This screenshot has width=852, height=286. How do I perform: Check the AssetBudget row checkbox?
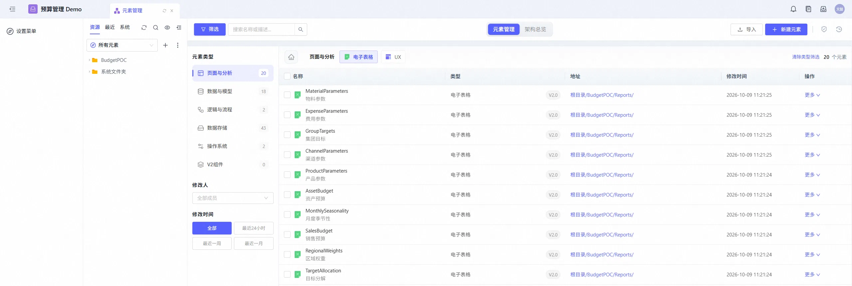point(287,195)
